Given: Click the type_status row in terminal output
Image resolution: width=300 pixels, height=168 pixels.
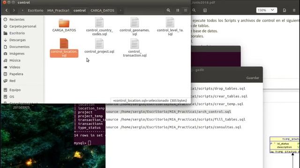Looking at the screenshot, I should click(90, 127).
